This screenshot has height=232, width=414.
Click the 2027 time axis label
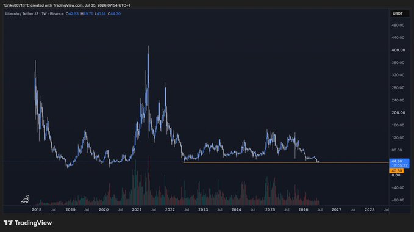pos(337,209)
